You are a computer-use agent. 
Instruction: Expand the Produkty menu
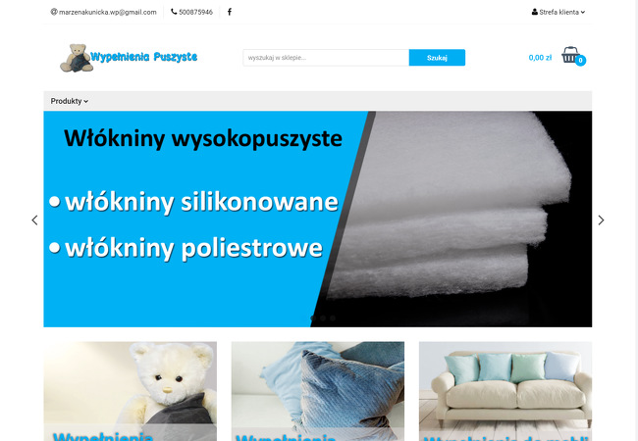[69, 101]
